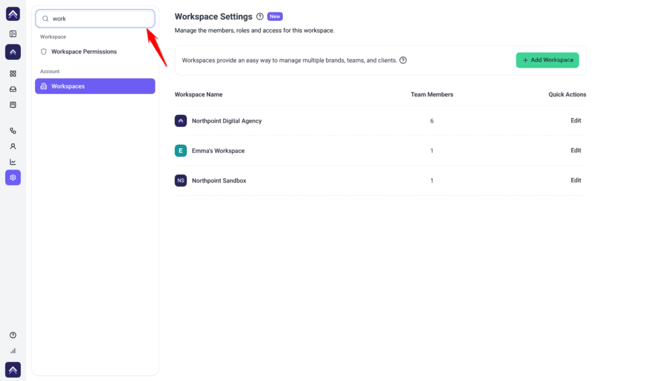Open the dashboard grid icon in sidebar

[13, 74]
